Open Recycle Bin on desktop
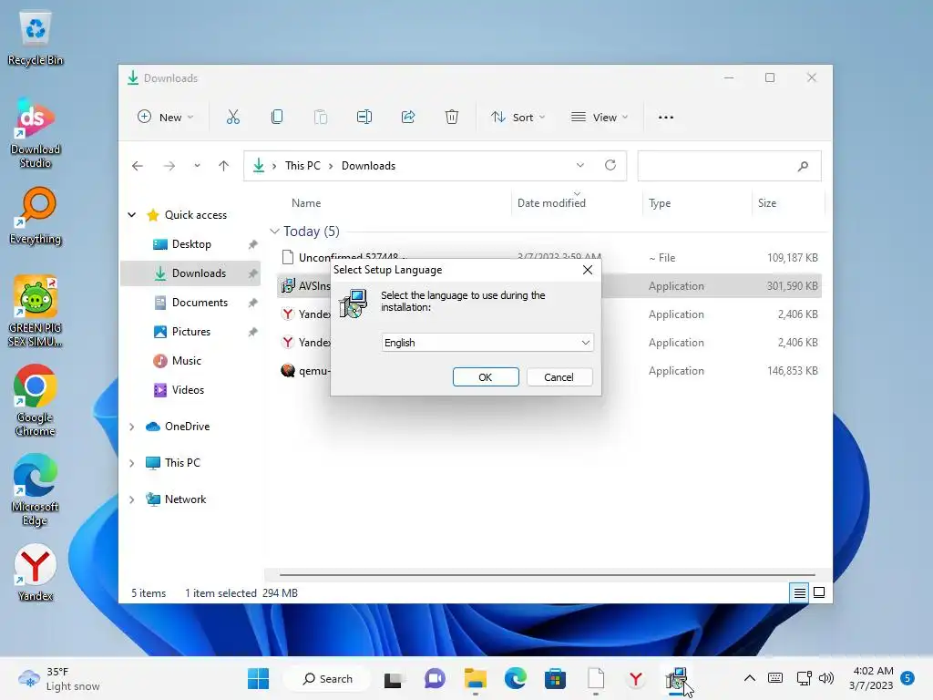The image size is (933, 700). click(36, 36)
